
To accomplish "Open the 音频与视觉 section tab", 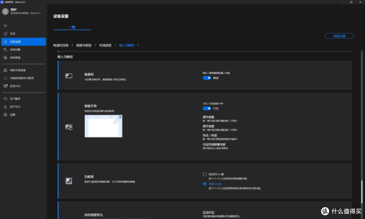I will point(84,45).
